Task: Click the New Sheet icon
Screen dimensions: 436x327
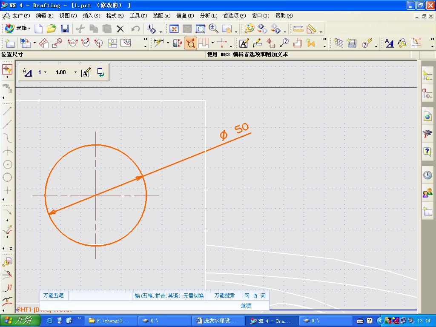Action: [9, 43]
